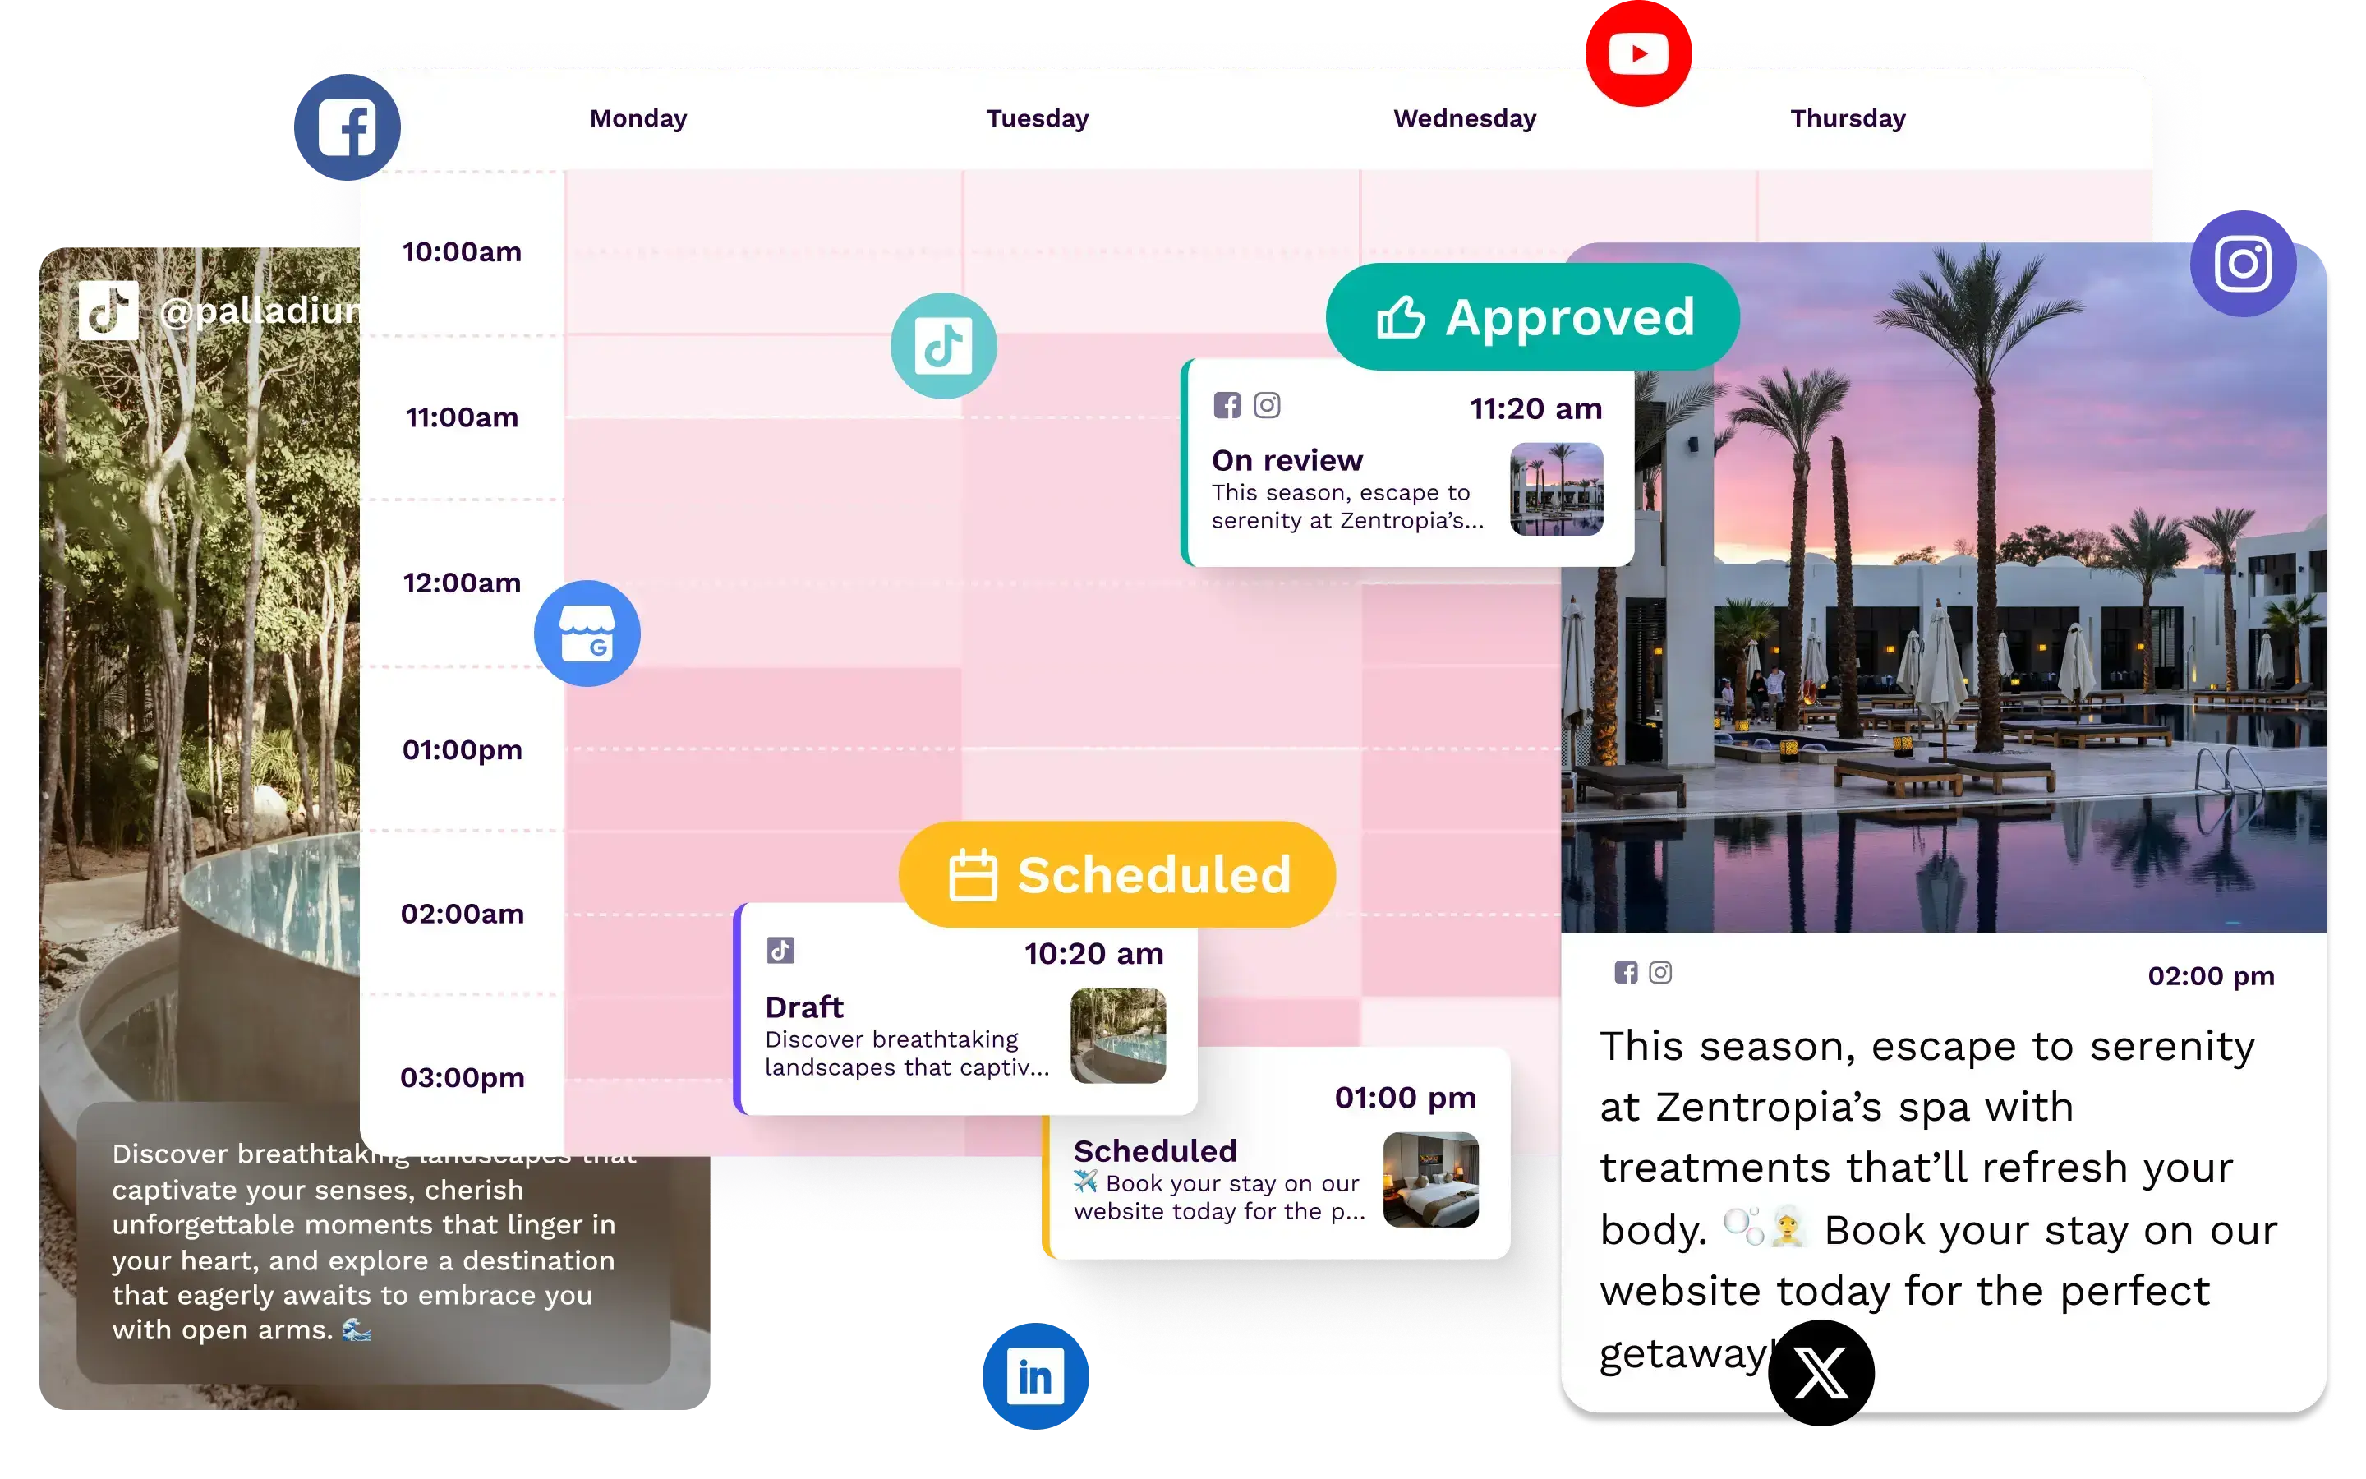Viewport: 2366px width, 1479px height.
Task: Click the 02:00am time slot label
Action: point(463,914)
